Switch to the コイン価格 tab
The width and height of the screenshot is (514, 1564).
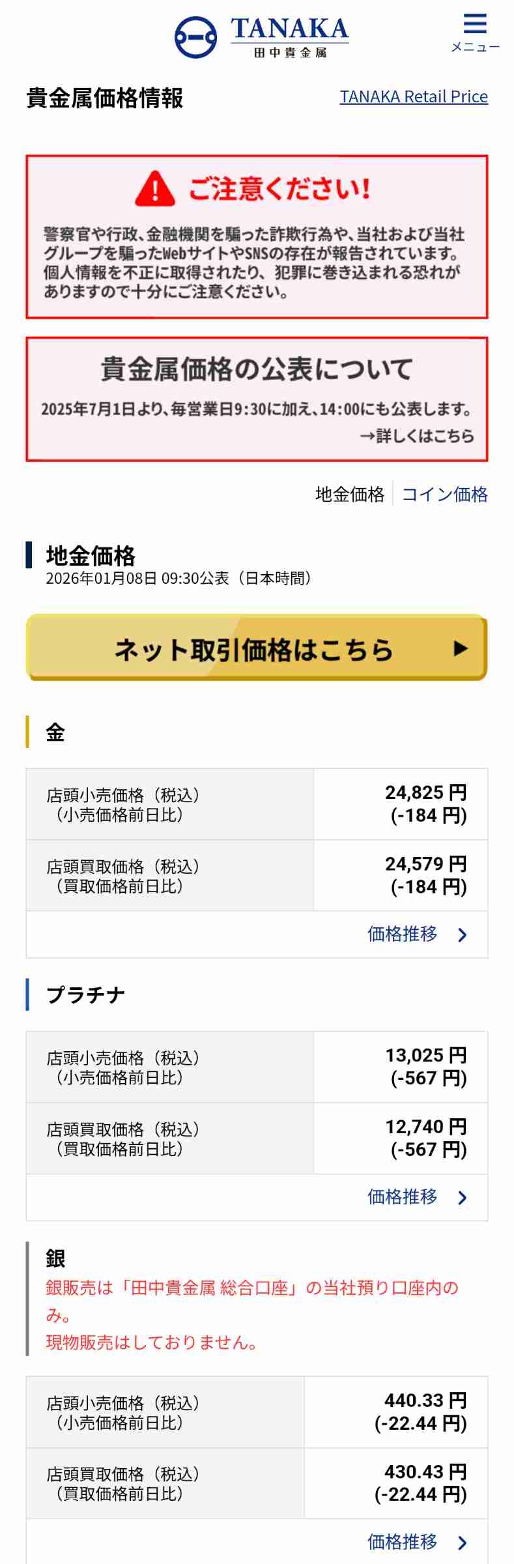444,495
